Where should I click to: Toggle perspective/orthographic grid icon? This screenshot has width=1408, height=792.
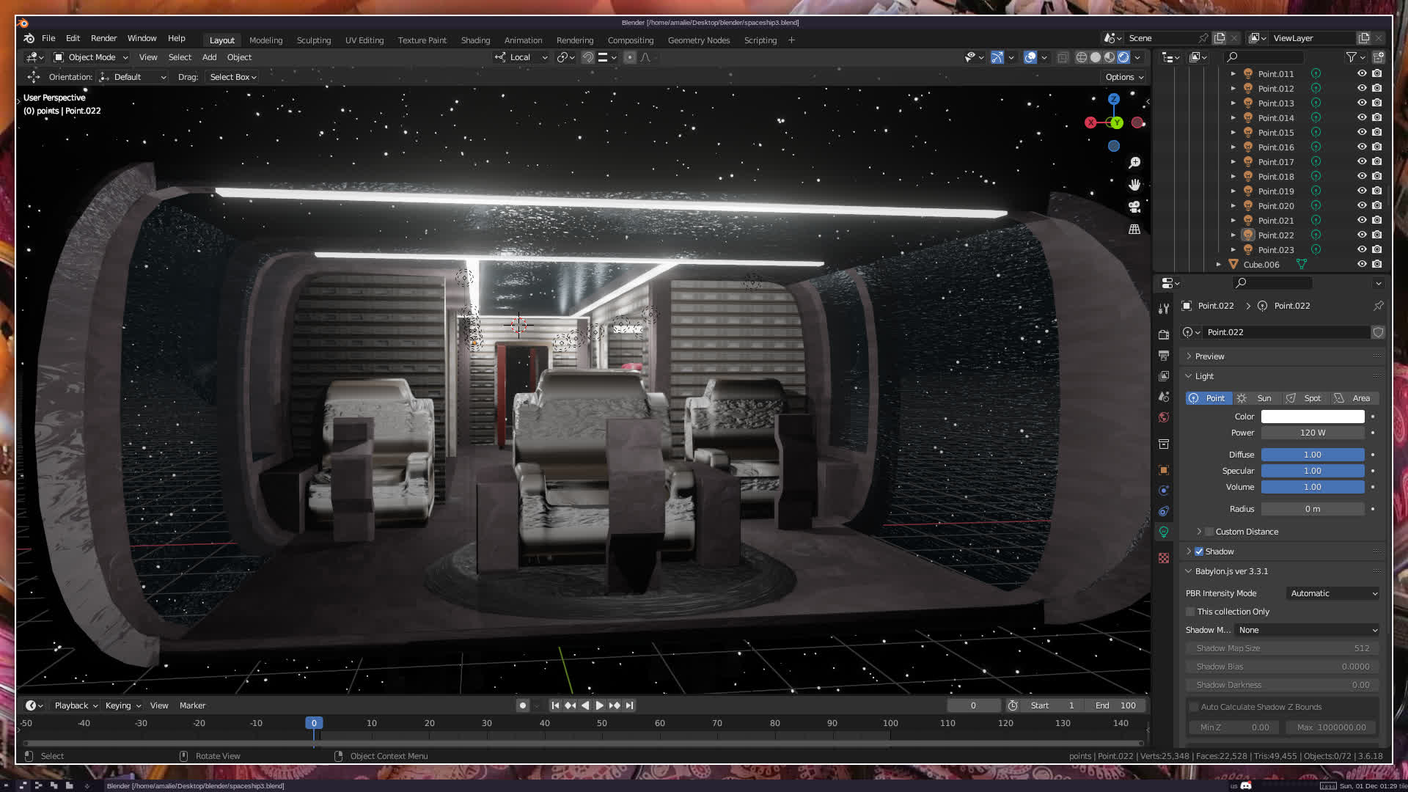pos(1134,230)
